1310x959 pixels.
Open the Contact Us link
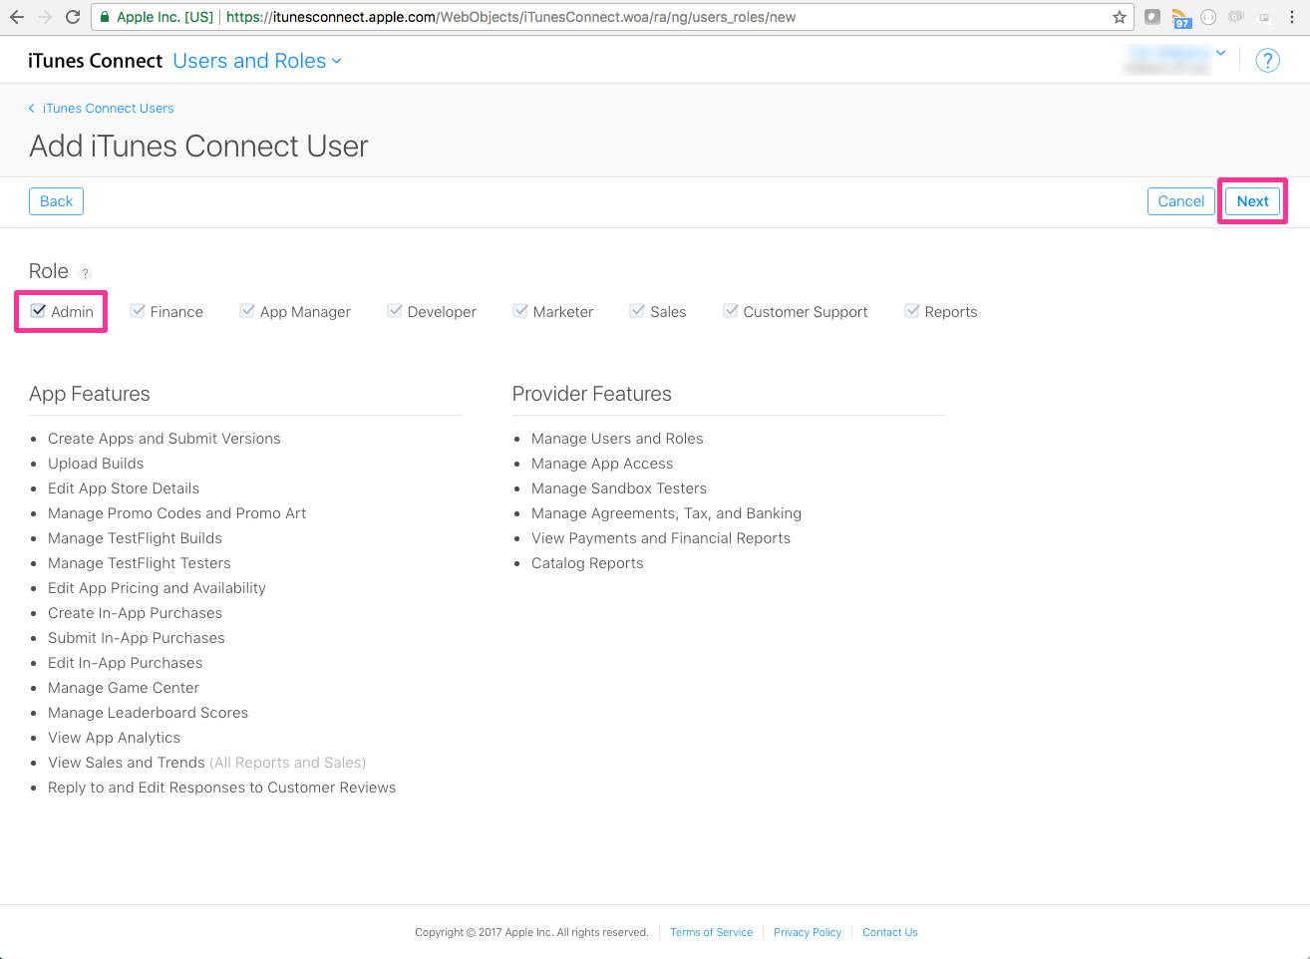890,932
